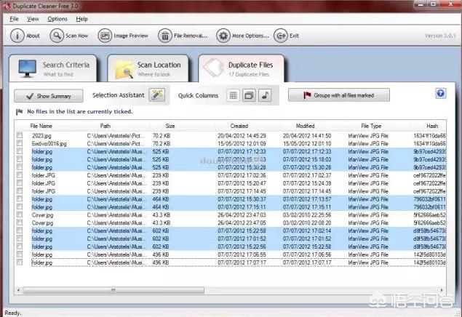This screenshot has width=462, height=317.
Task: Tick checkbox for folder.JPG created 17:02:36
Action: coord(20,175)
